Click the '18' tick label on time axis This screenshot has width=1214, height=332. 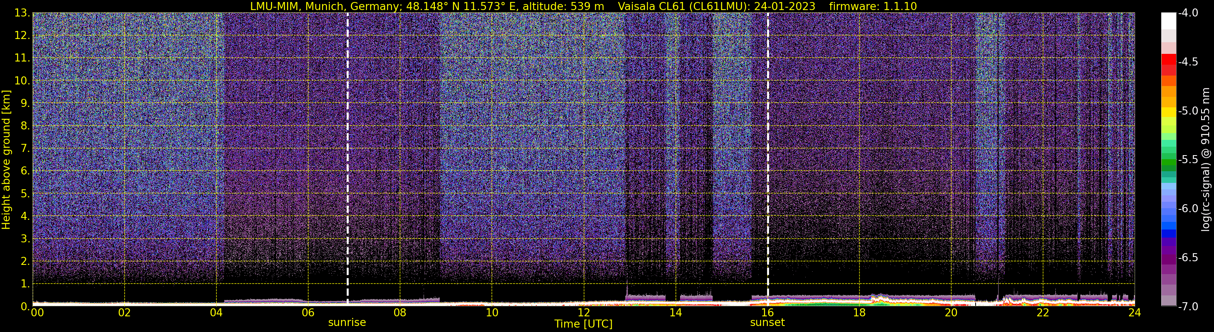[x=859, y=313]
